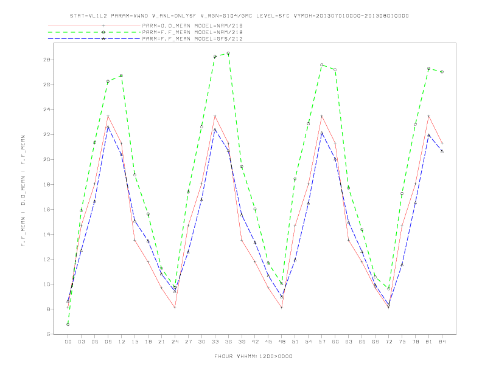Viewport: 482px width, 372px height.
Task: Click y-axis tick label 6
Action: [49, 334]
